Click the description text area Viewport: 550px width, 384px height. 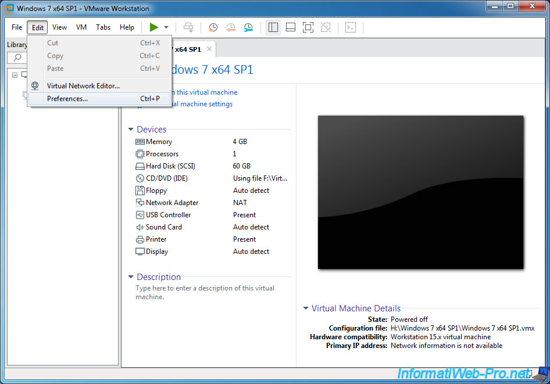point(205,292)
